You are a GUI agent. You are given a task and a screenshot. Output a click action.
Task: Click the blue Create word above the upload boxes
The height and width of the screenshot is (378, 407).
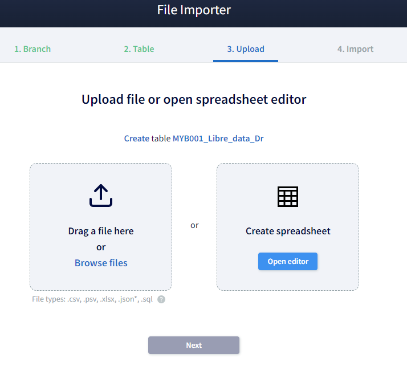pos(136,139)
